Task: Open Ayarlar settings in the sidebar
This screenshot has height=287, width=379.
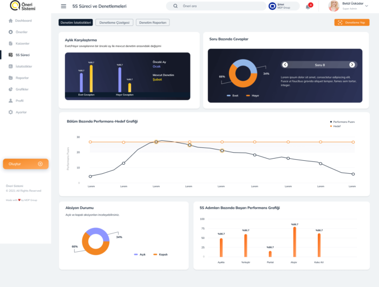Action: tap(20, 112)
